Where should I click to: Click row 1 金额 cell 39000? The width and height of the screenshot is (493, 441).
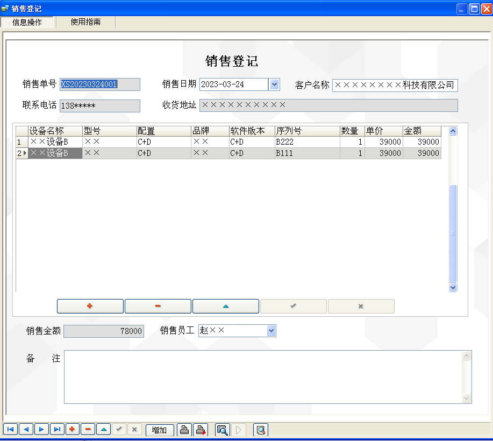pyautogui.click(x=422, y=142)
